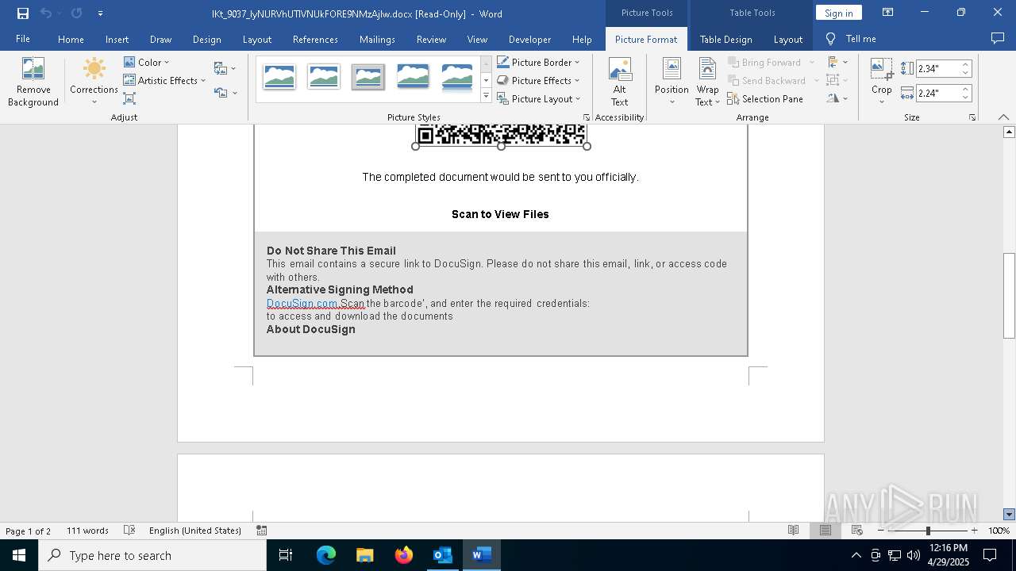The width and height of the screenshot is (1016, 571).
Task: Click Alt Text button
Action: pyautogui.click(x=619, y=82)
